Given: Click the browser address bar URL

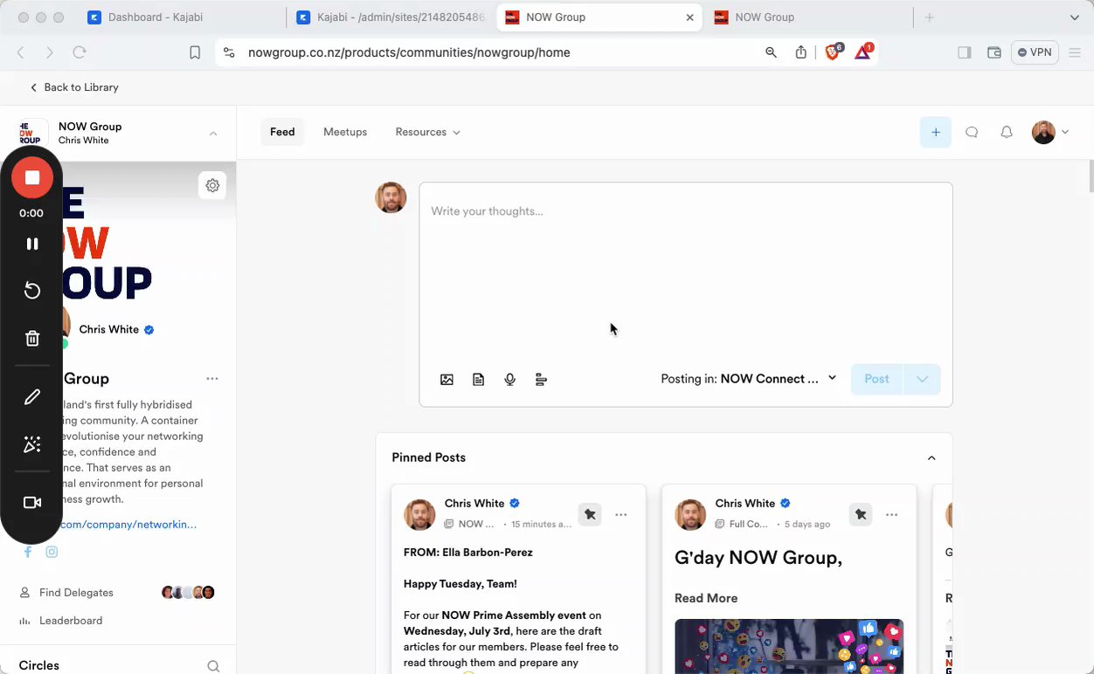Looking at the screenshot, I should point(409,52).
